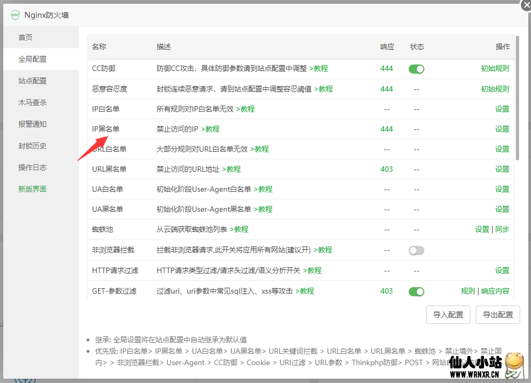Click the 操作 column header

tap(502, 47)
